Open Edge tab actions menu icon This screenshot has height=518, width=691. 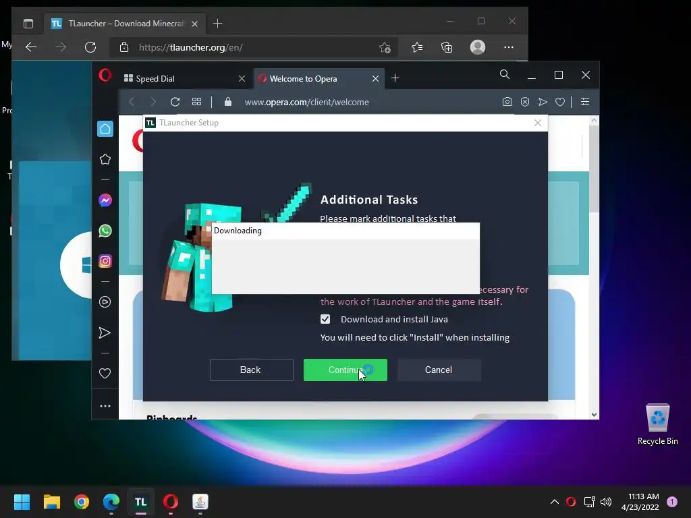coord(28,24)
